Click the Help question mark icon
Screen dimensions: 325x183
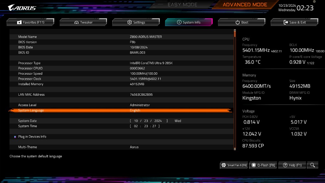285,165
